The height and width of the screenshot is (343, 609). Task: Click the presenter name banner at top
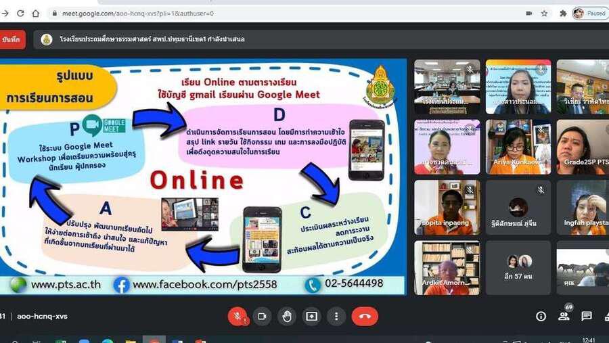pos(142,40)
